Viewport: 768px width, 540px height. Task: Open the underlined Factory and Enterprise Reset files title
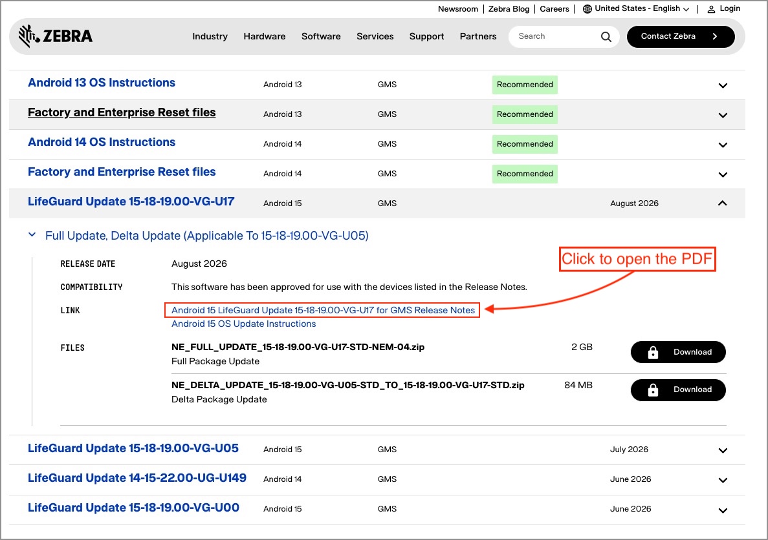(122, 112)
